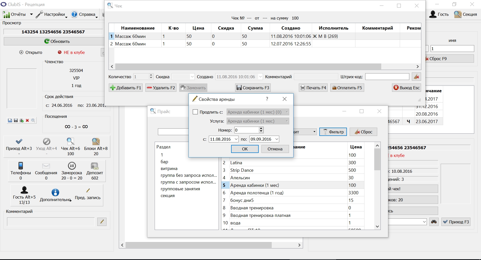
Task: Click the Чек table horizontal scrollbar
Action: point(248,66)
